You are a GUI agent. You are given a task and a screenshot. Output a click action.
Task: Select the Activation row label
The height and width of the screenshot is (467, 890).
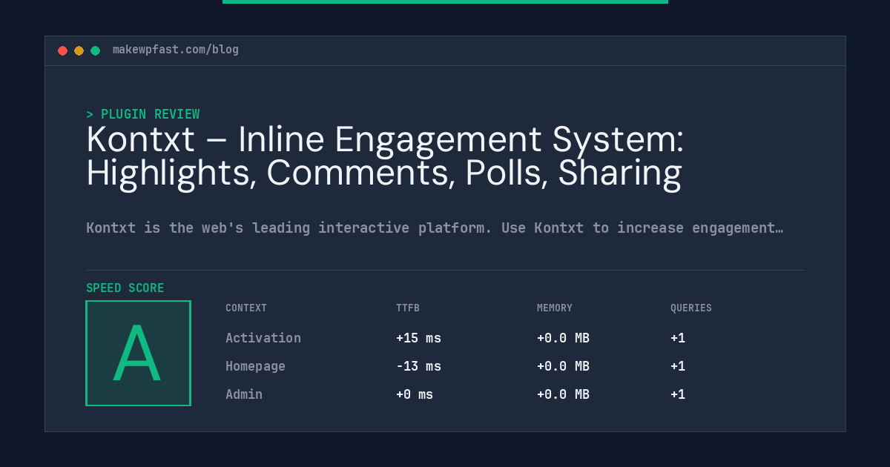coord(263,338)
